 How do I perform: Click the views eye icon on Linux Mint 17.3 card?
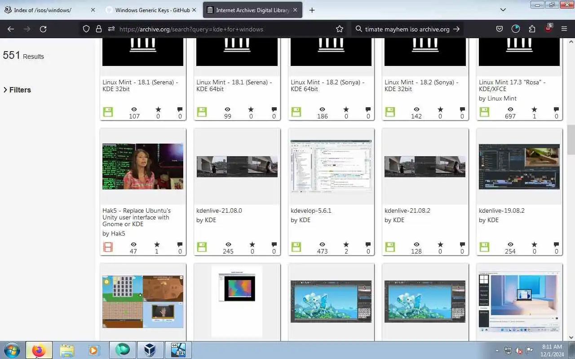click(x=510, y=109)
